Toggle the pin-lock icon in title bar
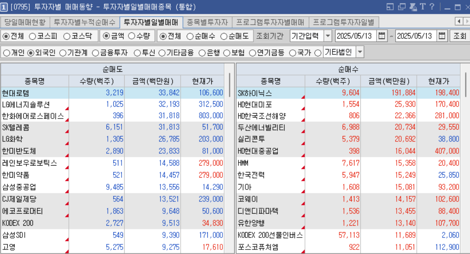 (413, 7)
